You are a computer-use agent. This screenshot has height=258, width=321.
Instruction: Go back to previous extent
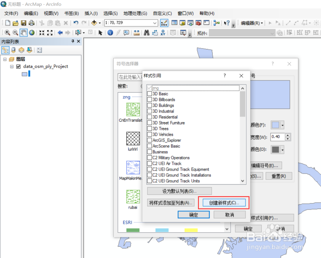coord(60,32)
